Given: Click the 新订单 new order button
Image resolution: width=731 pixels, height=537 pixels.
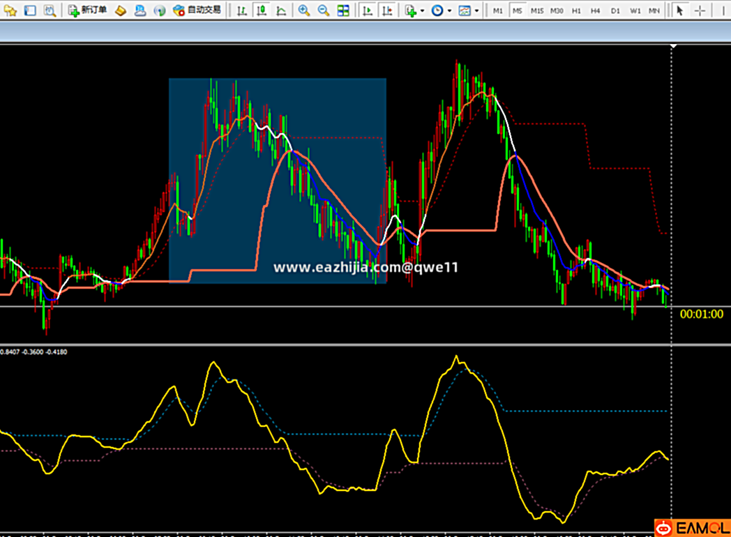Looking at the screenshot, I should click(88, 10).
